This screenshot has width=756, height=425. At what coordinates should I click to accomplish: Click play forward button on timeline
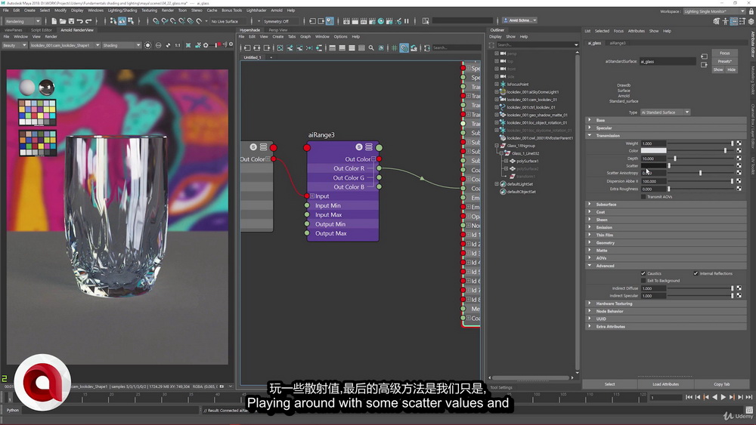[x=723, y=397]
